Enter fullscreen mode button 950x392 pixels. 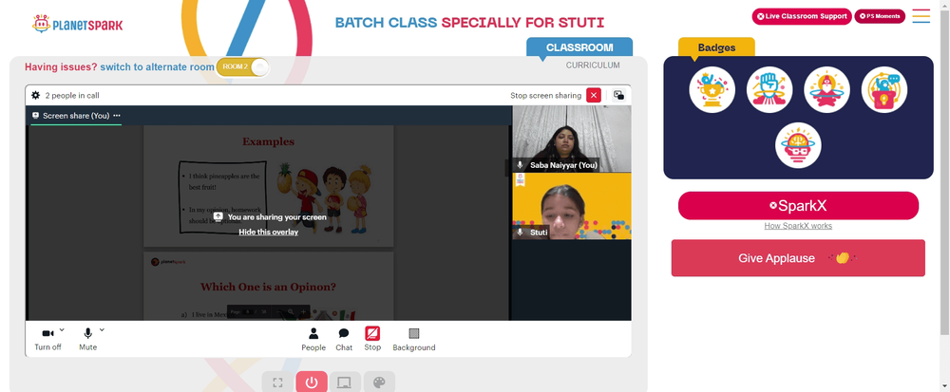(x=277, y=383)
